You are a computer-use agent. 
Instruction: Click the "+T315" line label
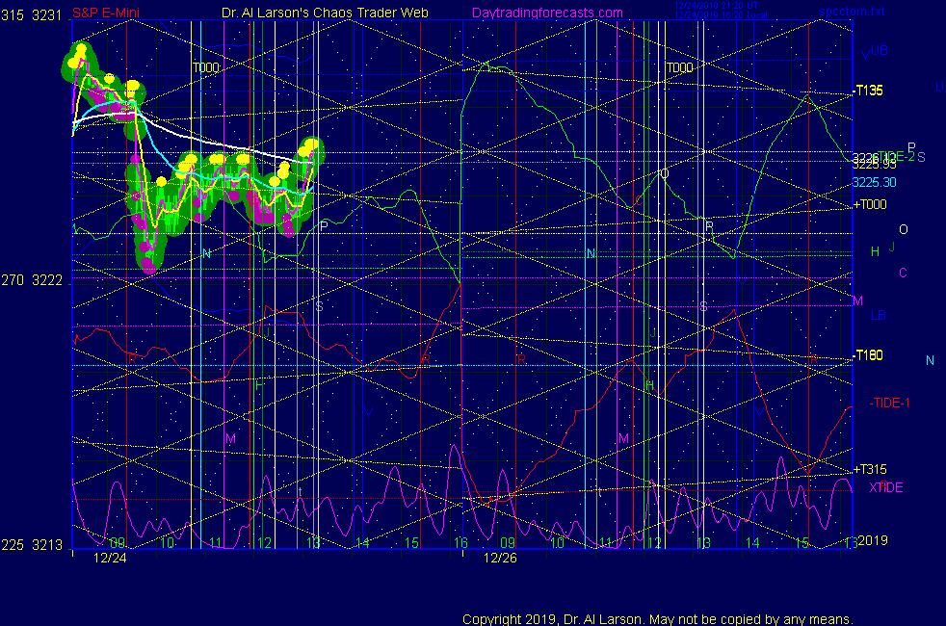tap(870, 469)
